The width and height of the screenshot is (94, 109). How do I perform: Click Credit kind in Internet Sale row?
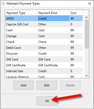click(x=54, y=71)
